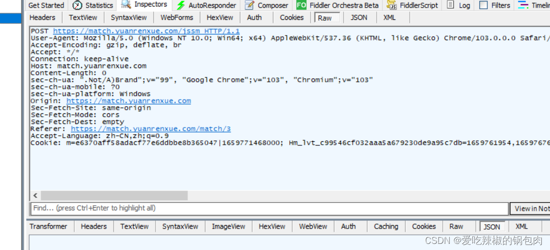Screen dimensions: 550x250
Task: Open response ImageView tab
Action: tap(228, 227)
